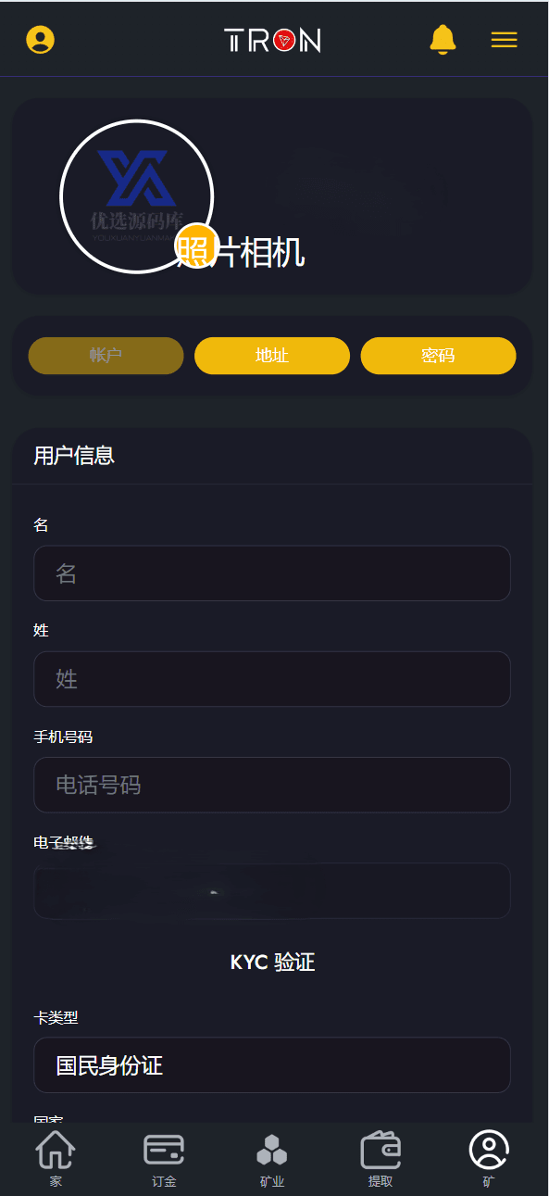
Task: Open the hamburger menu
Action: coord(504,40)
